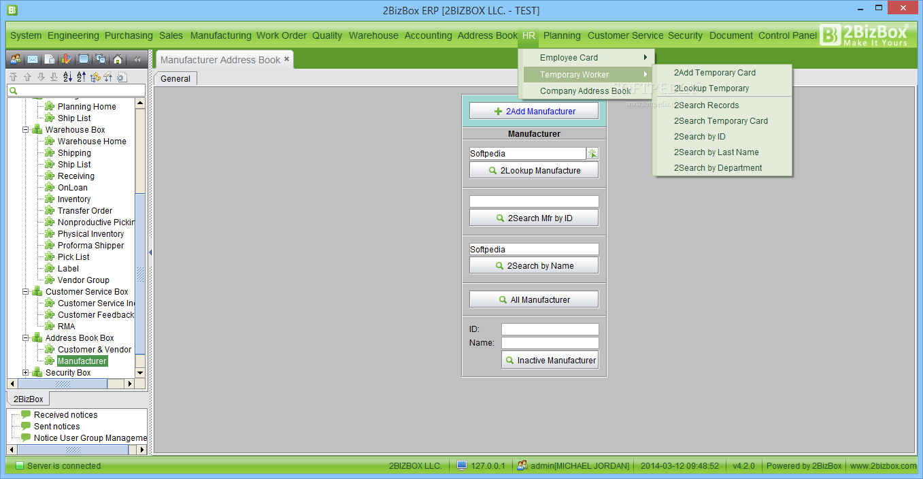Focus the tree search box

pos(76,90)
